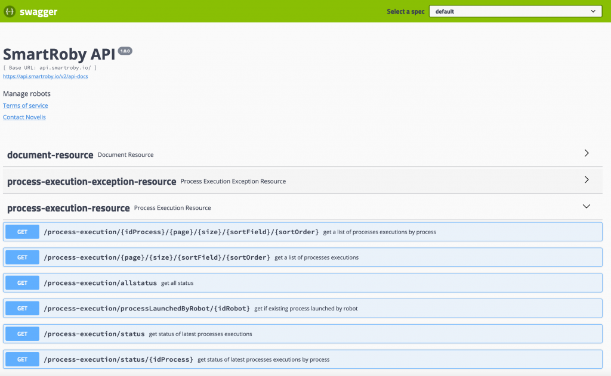The image size is (611, 376).
Task: Click the Swagger logo icon
Action: click(10, 11)
